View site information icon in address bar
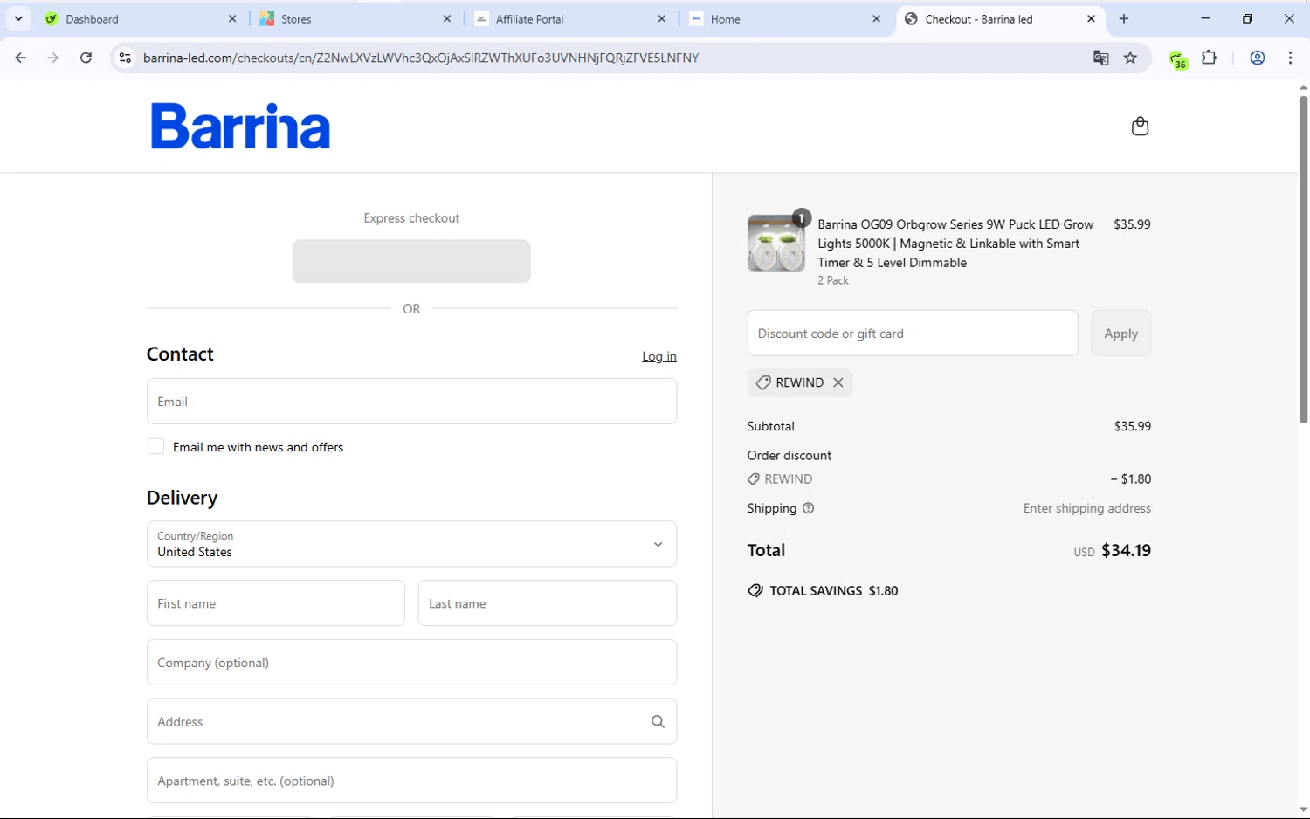Viewport: 1310px width, 819px height. (x=125, y=58)
